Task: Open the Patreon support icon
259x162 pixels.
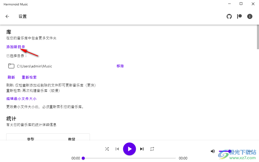Action: coord(239,16)
